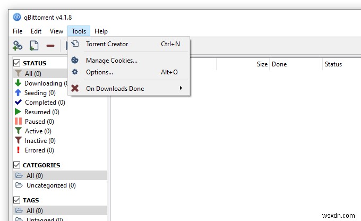Click the red exclamation Errored icon
361x221 pixels.
pos(18,150)
